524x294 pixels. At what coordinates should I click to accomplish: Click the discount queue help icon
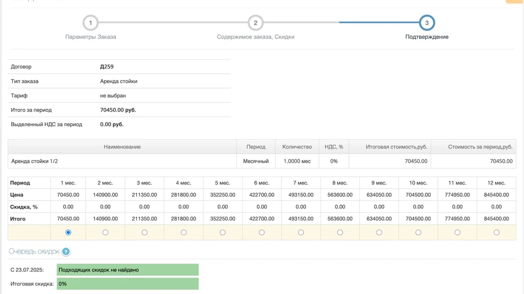(66, 252)
